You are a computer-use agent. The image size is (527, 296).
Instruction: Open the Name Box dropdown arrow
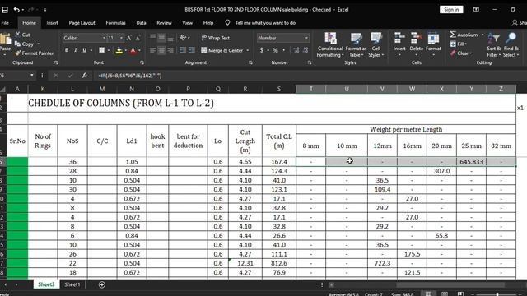tap(31, 76)
